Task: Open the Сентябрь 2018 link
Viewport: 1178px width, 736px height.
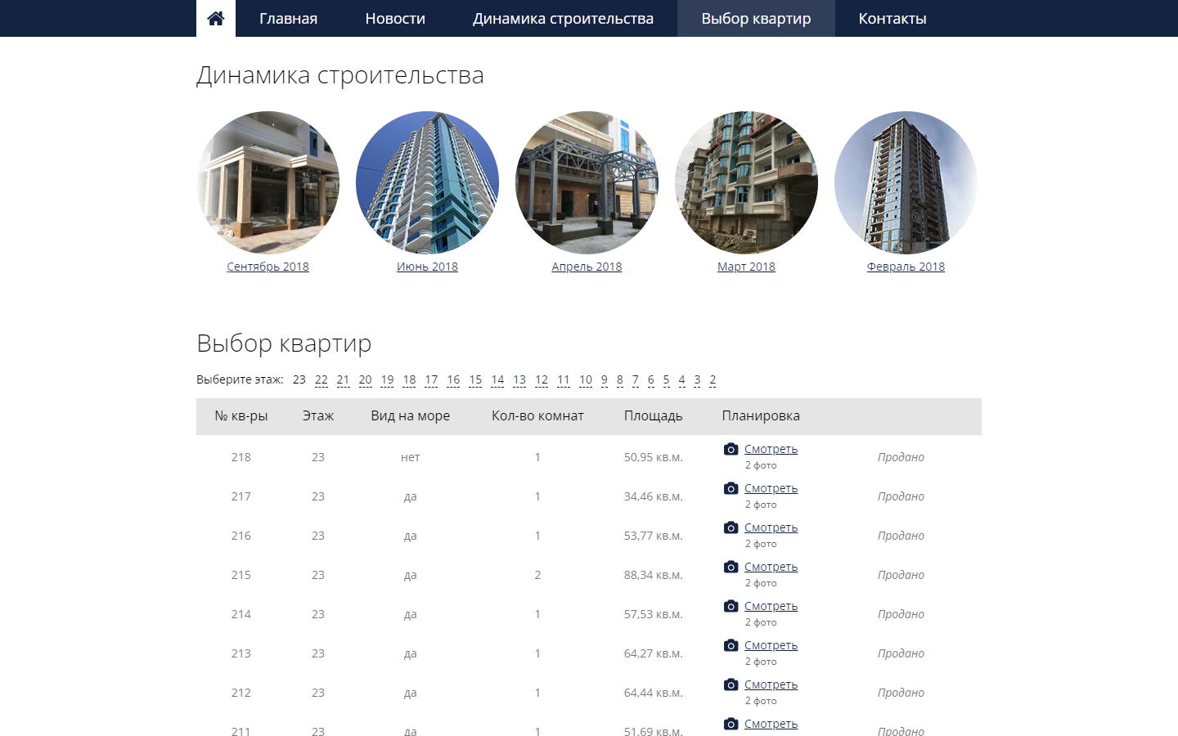Action: pyautogui.click(x=268, y=267)
